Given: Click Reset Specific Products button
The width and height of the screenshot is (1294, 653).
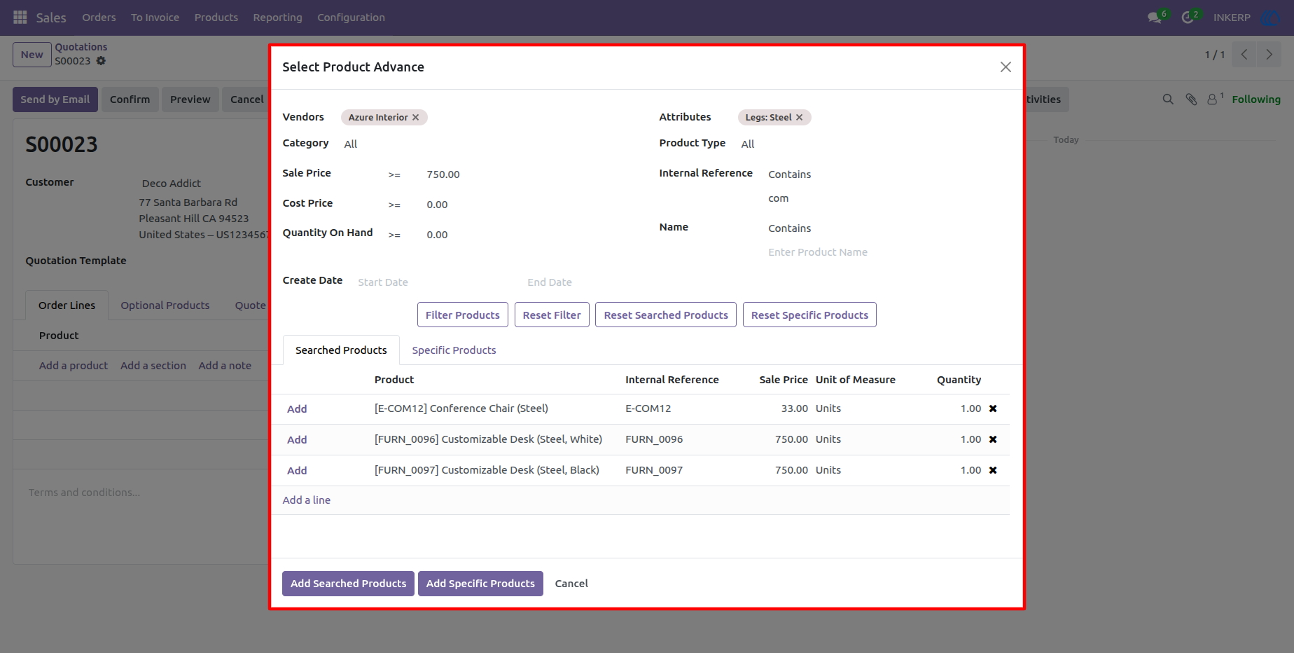Looking at the screenshot, I should coord(809,315).
